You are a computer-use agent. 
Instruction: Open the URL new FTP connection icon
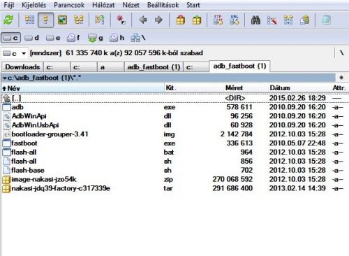pyautogui.click(x=235, y=20)
